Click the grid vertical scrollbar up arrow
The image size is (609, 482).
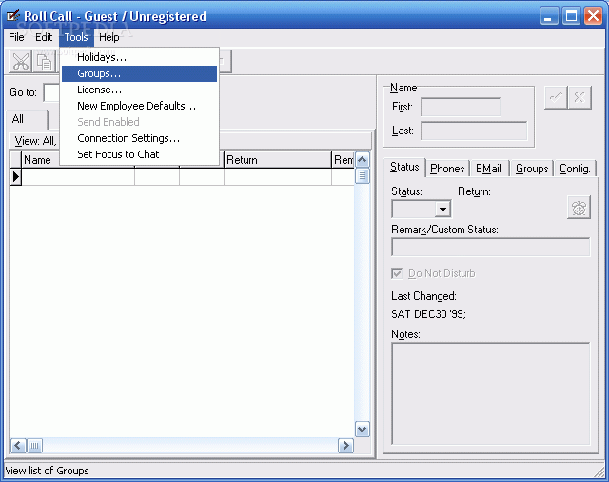point(363,160)
